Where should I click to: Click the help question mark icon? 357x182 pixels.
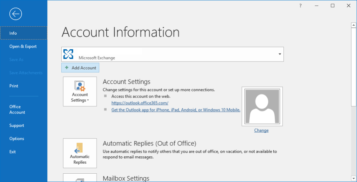pos(300,6)
